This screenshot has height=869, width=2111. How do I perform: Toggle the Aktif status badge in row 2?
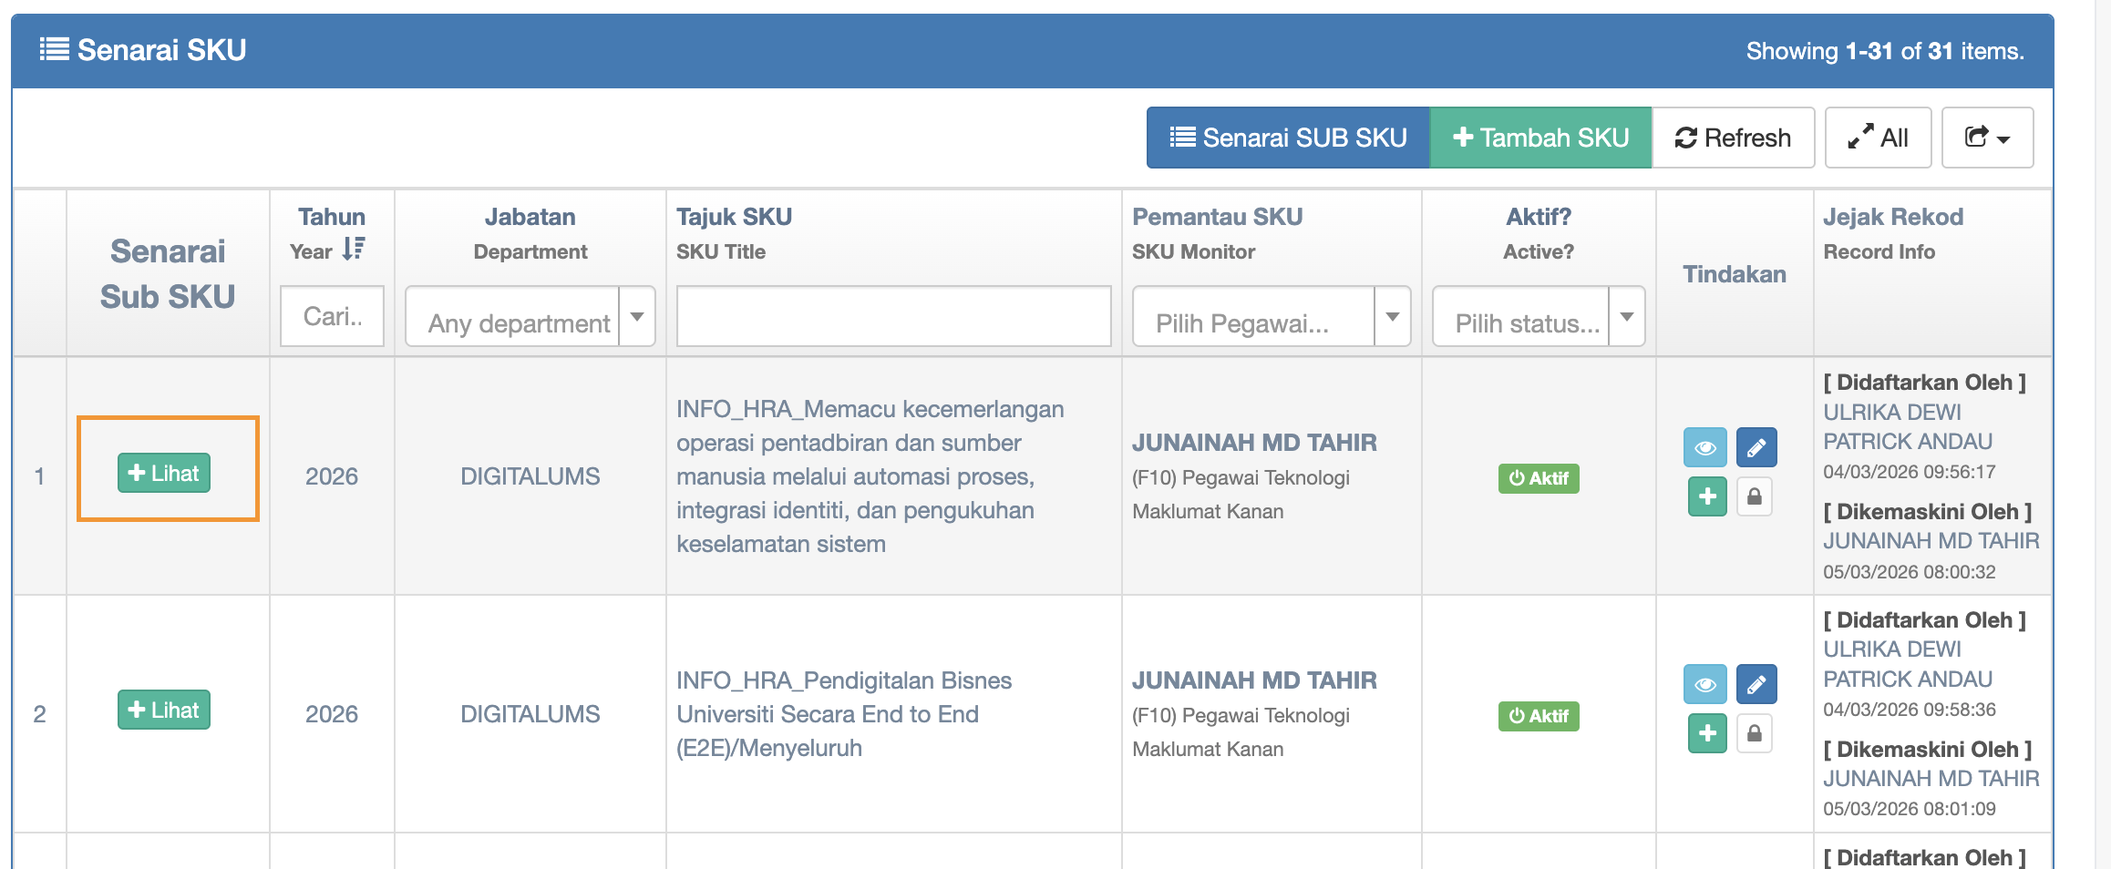[1538, 716]
